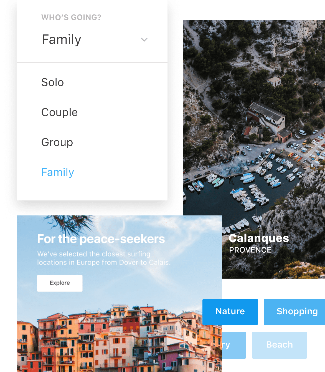Click the Explore button
Screen dimensions: 325x372
coord(60,283)
